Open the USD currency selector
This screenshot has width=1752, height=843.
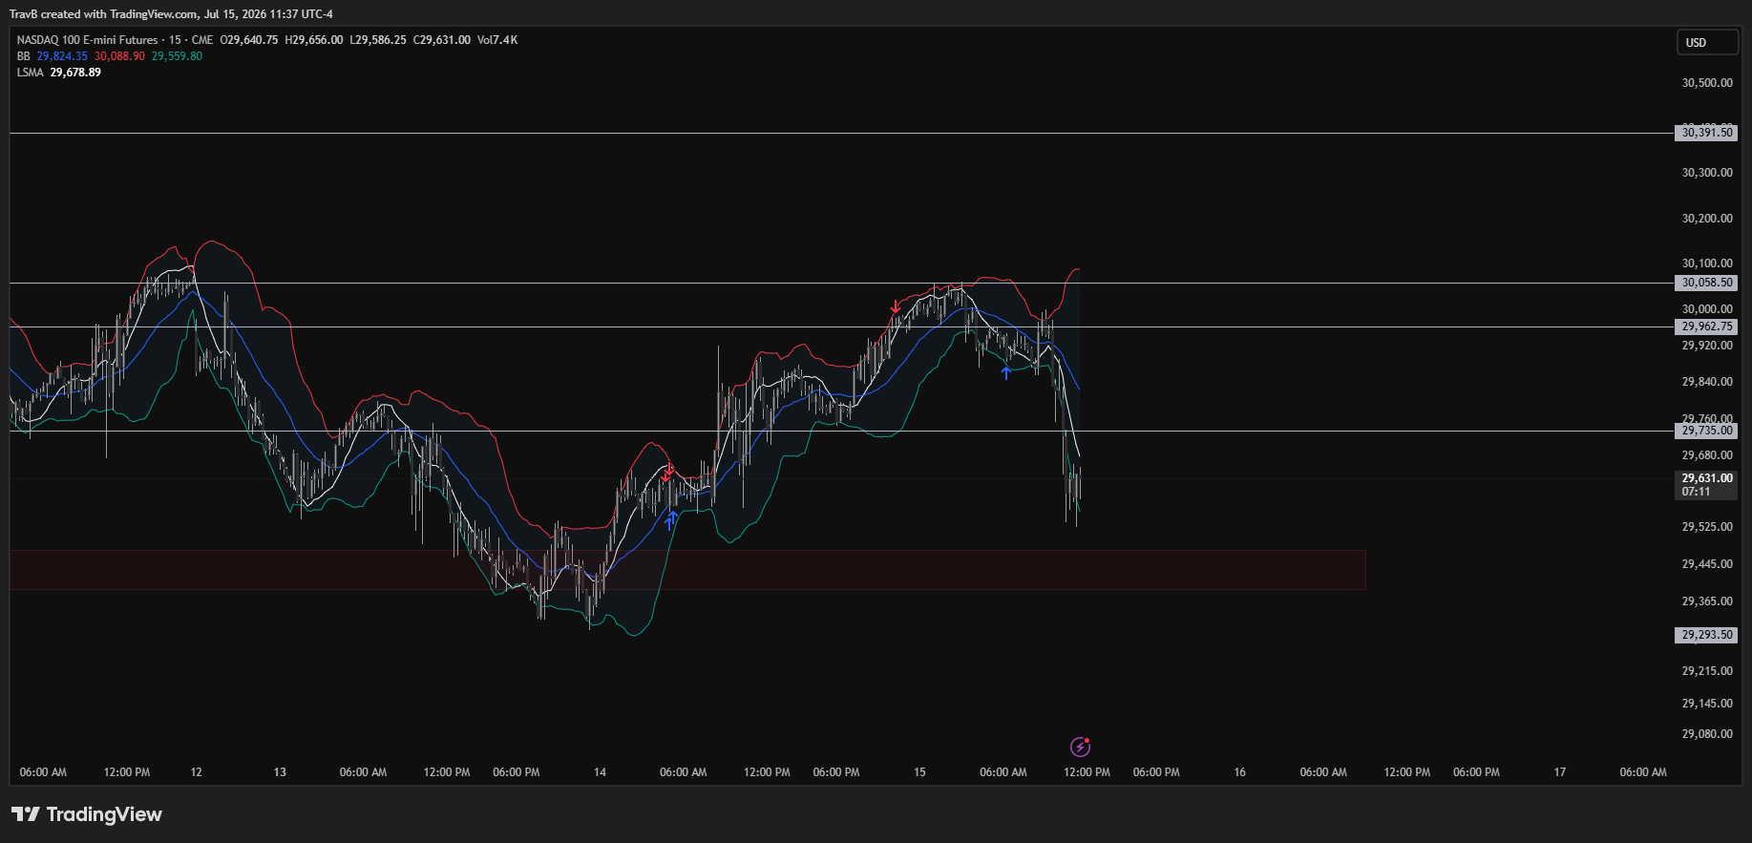(x=1707, y=42)
